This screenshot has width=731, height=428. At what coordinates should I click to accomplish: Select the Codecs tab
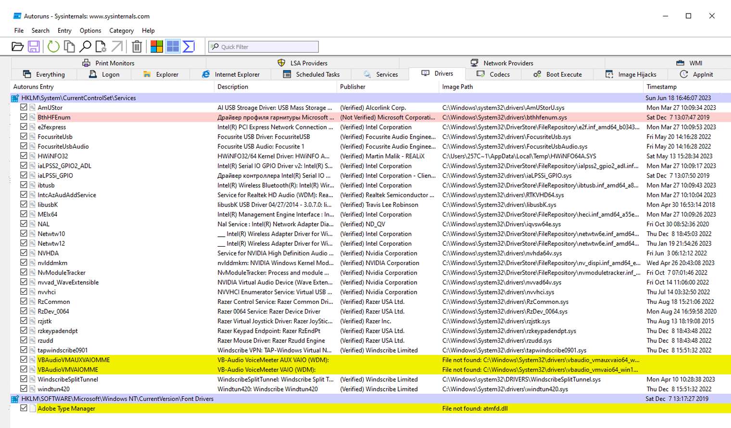493,75
